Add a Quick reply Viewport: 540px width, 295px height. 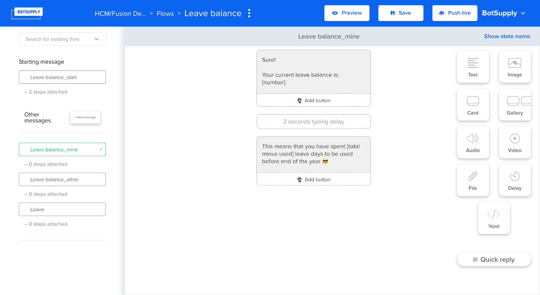point(494,260)
